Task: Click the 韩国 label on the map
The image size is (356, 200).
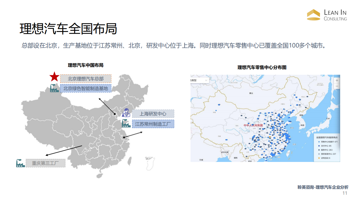Action: tap(302, 125)
